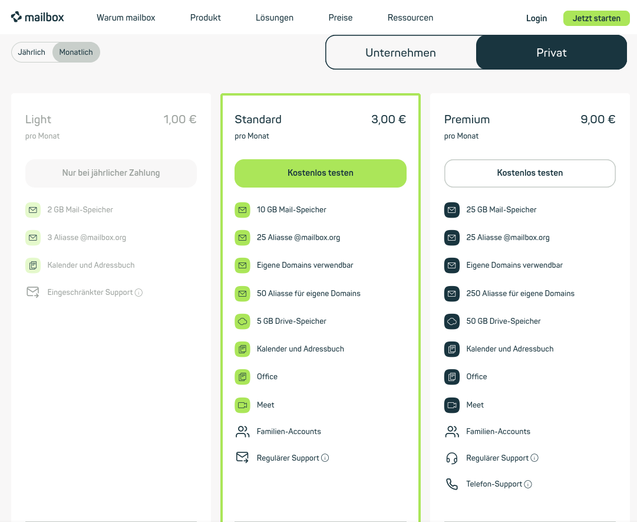Viewport: 637px width, 522px height.
Task: Select the Privat plans tab
Action: coord(551,52)
